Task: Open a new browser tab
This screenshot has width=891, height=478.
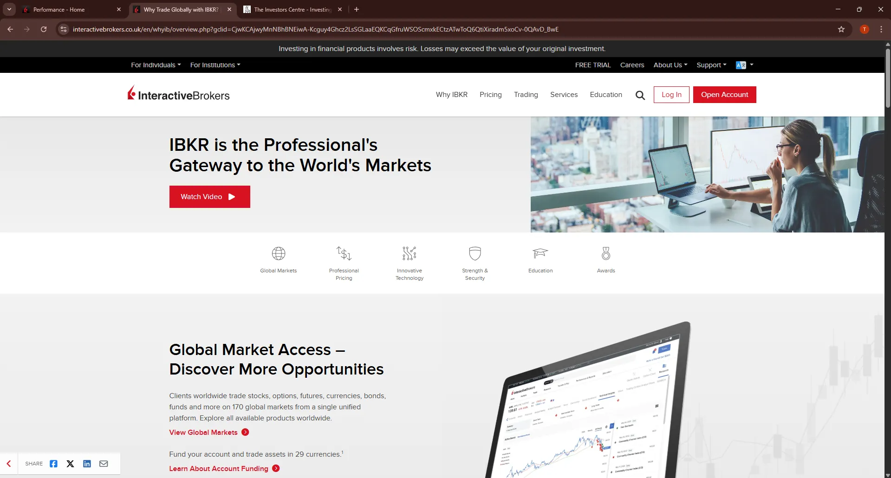Action: pos(357,9)
